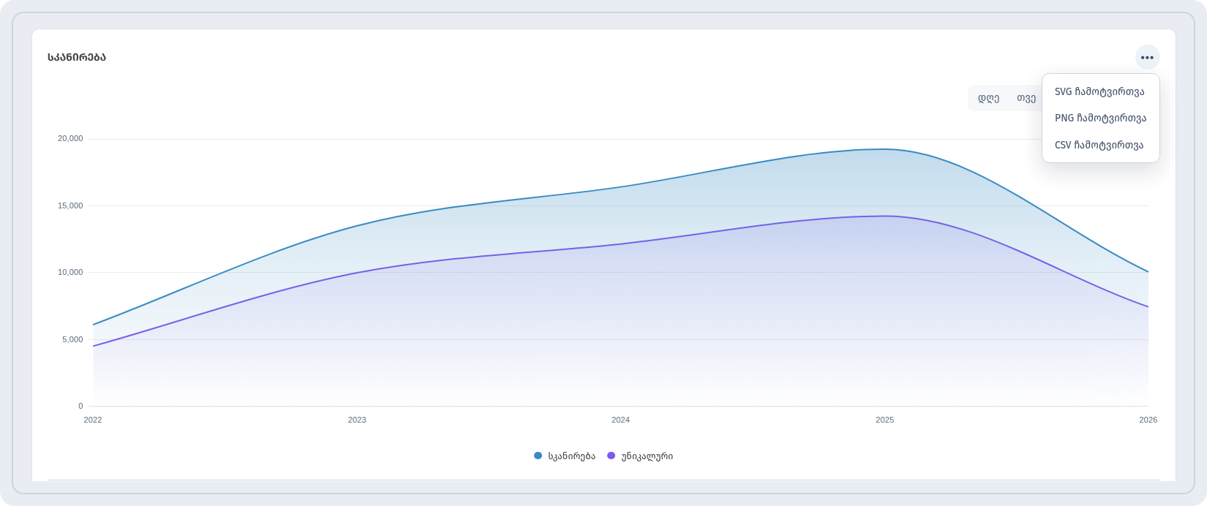The width and height of the screenshot is (1207, 506).
Task: Select SVG ჩამოტვირთვა from the menu
Action: pos(1100,91)
